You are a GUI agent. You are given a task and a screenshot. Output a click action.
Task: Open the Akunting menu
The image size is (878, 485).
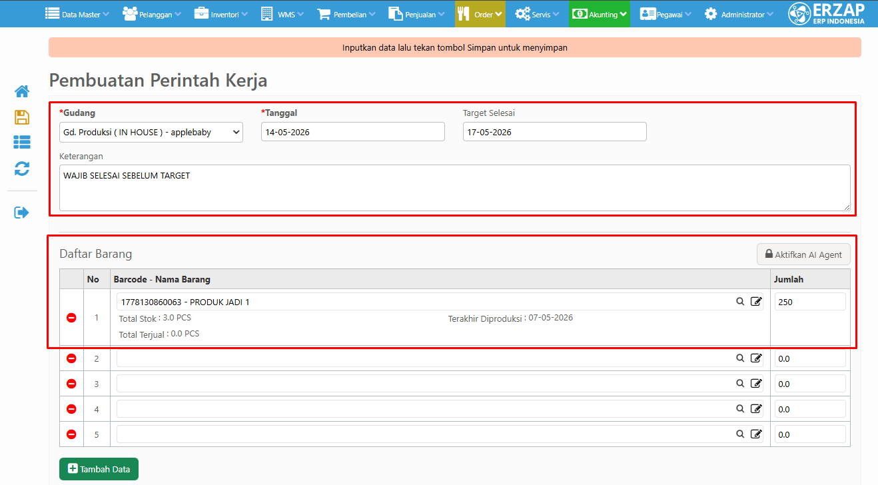600,14
